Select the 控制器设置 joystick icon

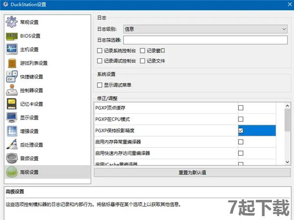[12, 90]
